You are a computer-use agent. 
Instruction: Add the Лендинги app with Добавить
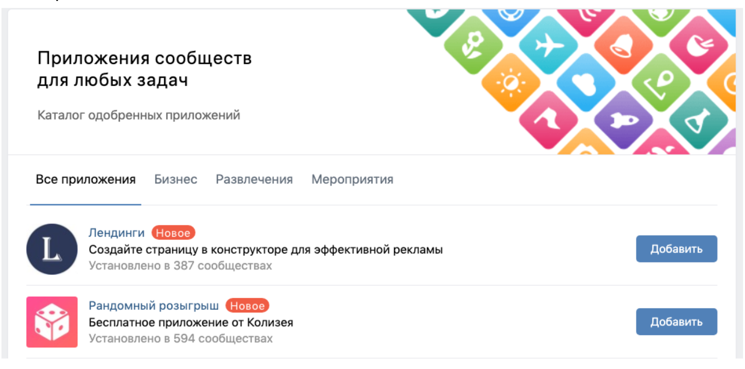point(676,249)
